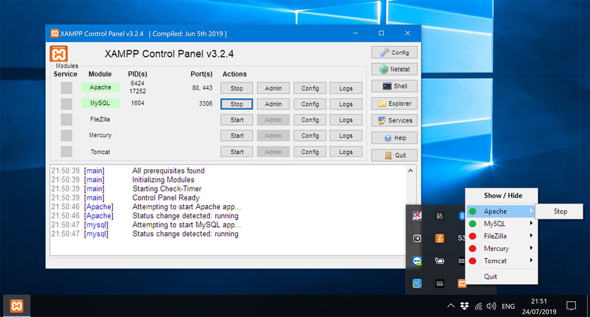Viewport: 590px width, 317px height.
Task: Stop the MySQL module
Action: coord(236,104)
